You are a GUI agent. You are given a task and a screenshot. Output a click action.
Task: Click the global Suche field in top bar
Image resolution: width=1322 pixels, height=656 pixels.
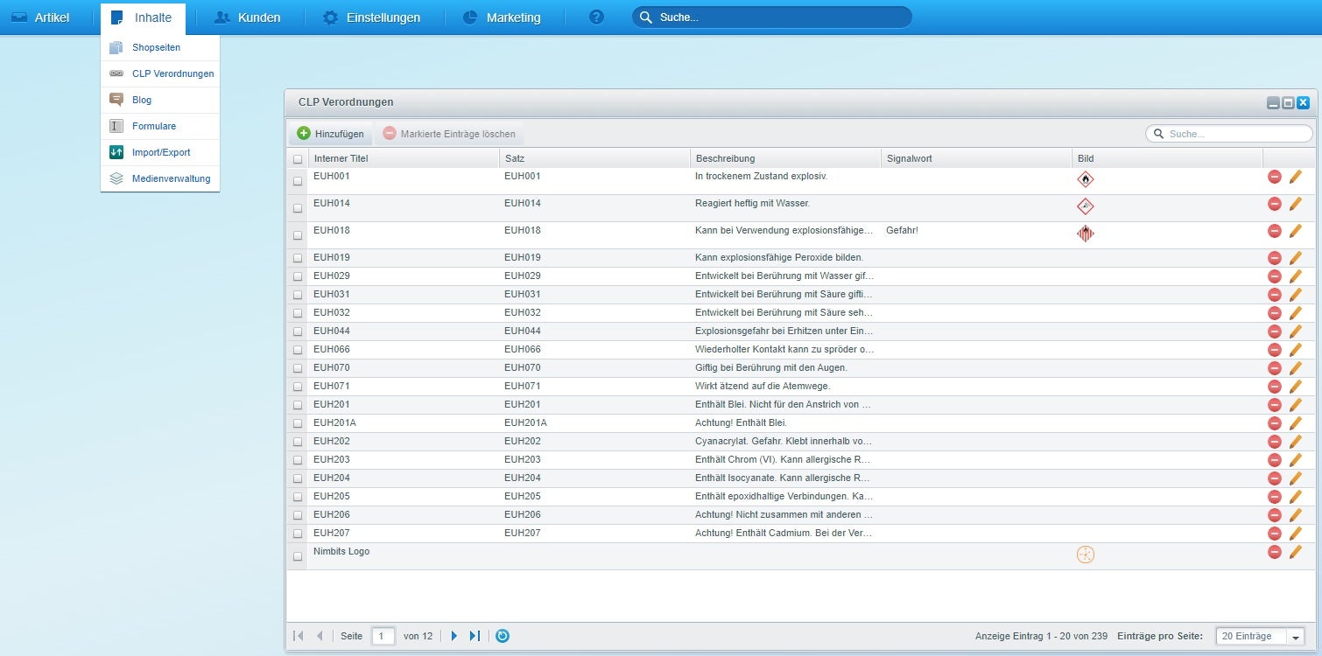click(772, 17)
